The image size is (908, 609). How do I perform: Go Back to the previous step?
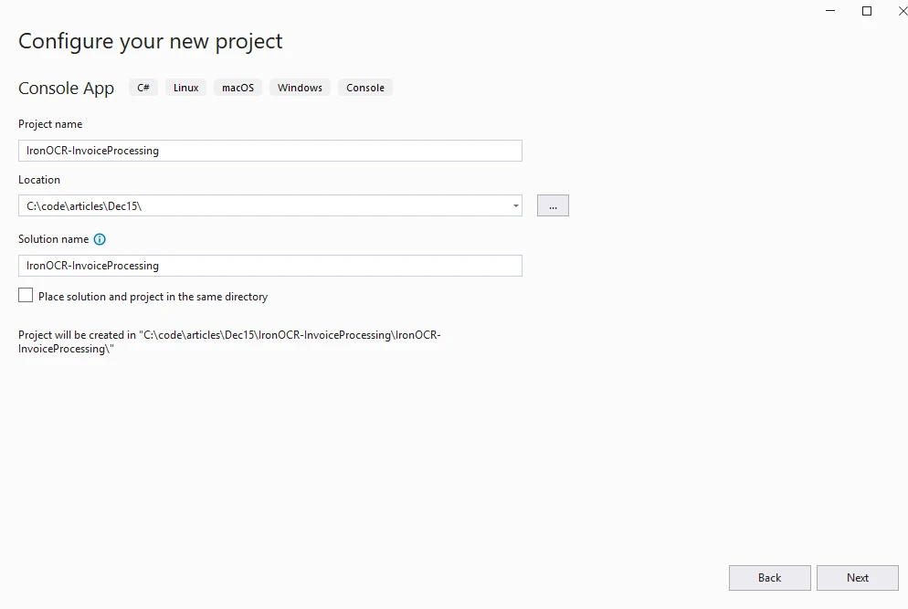(x=769, y=578)
